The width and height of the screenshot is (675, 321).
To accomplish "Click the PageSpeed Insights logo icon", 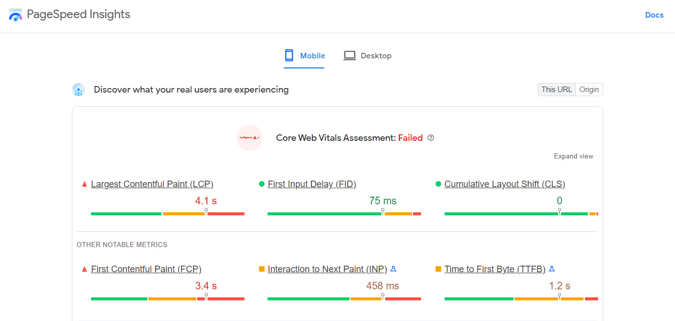I will coord(16,15).
